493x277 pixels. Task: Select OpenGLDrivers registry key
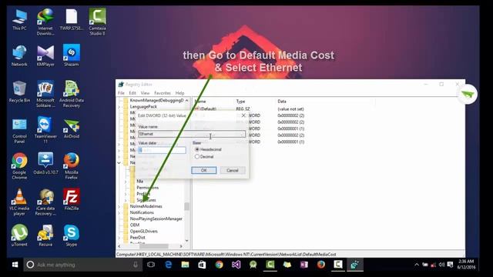[x=144, y=231]
